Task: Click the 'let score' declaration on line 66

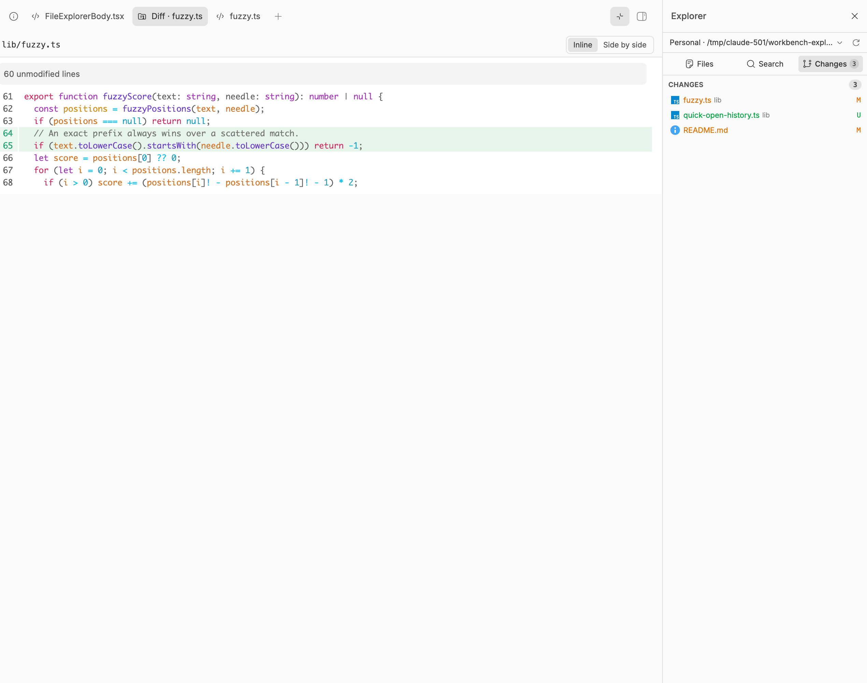Action: (56, 158)
